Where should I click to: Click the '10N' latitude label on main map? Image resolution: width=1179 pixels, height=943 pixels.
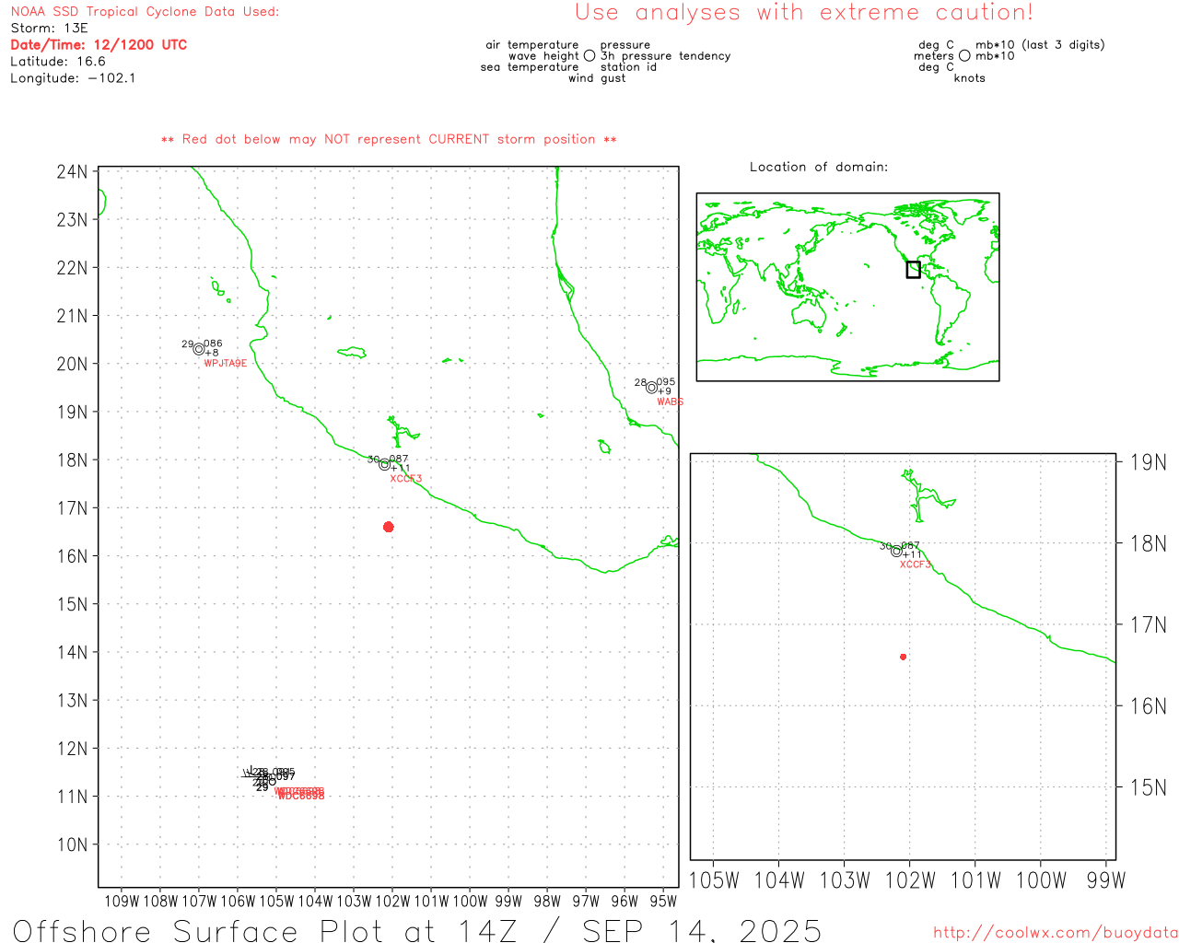(x=72, y=844)
